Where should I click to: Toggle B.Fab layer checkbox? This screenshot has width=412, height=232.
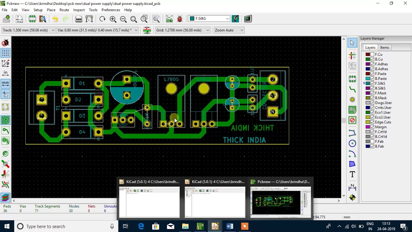coord(372,146)
